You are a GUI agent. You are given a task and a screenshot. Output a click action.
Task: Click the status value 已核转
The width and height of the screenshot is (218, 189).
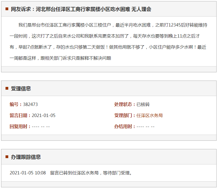pyautogui.click(x=143, y=104)
